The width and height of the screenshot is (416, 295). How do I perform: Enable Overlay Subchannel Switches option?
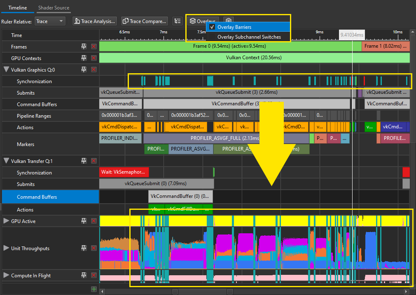coord(249,37)
